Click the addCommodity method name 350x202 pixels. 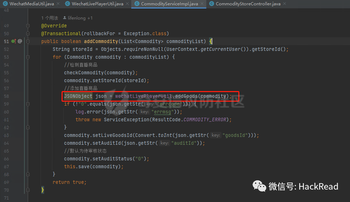(101, 41)
